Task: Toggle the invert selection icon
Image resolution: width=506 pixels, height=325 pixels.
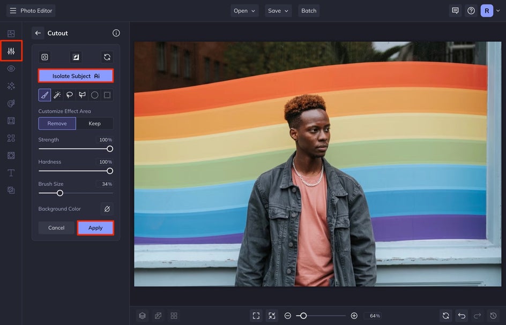Action: click(76, 57)
